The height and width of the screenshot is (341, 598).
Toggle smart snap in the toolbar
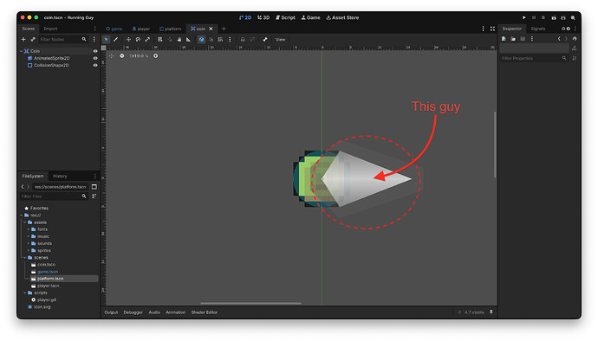[x=201, y=39]
